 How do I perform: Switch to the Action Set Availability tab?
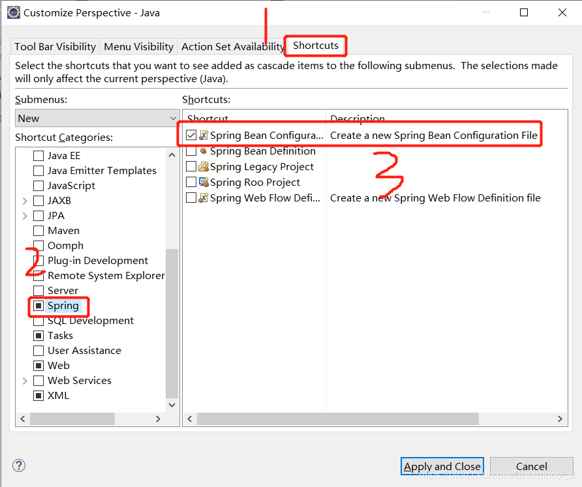point(232,47)
